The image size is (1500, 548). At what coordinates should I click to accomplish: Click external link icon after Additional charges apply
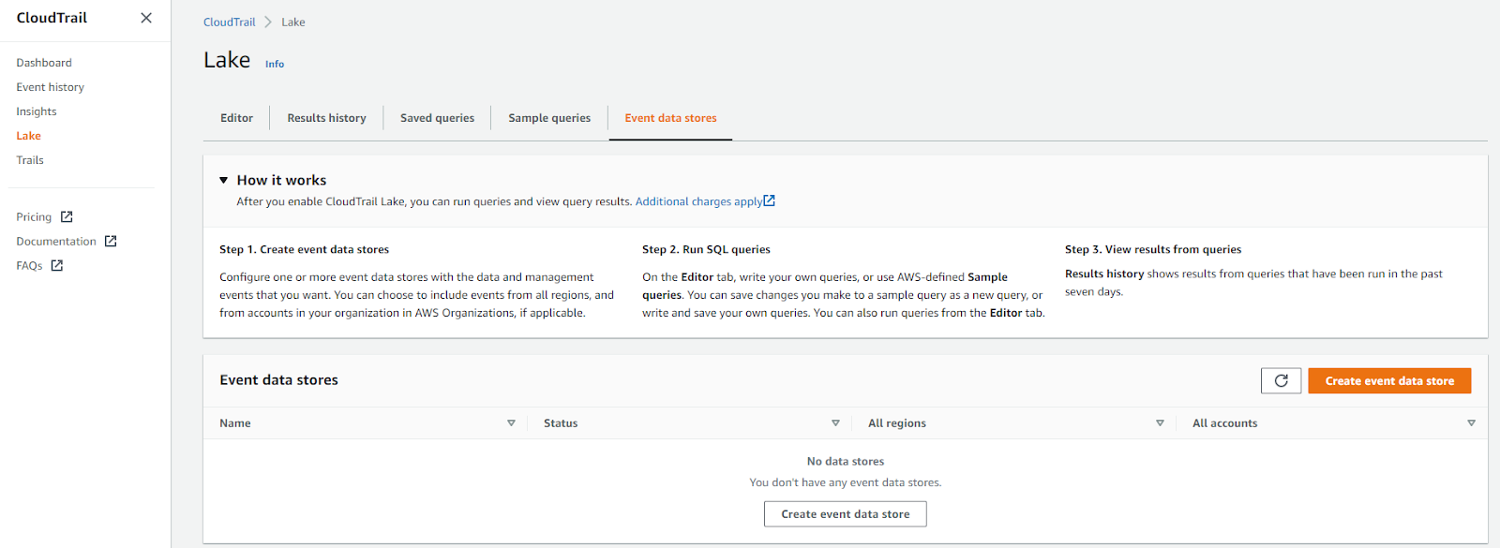click(x=770, y=200)
